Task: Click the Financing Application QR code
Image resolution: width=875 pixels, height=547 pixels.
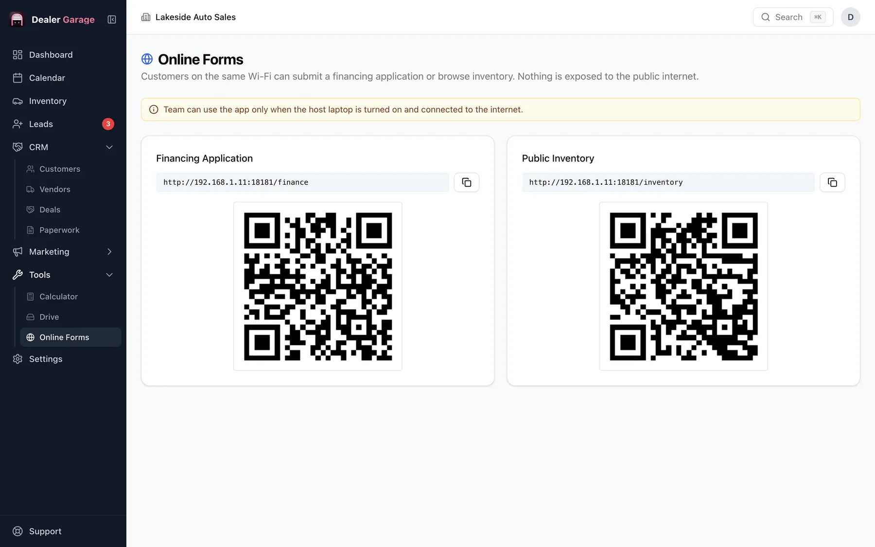Action: tap(318, 286)
